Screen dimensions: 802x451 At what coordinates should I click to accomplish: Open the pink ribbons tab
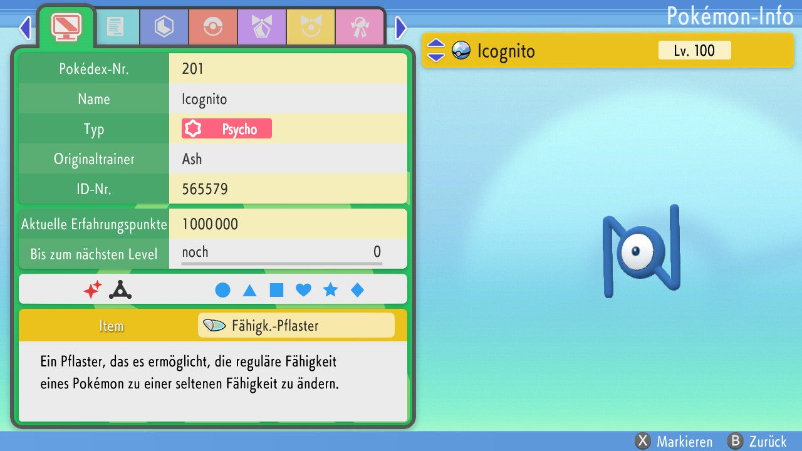(x=359, y=27)
